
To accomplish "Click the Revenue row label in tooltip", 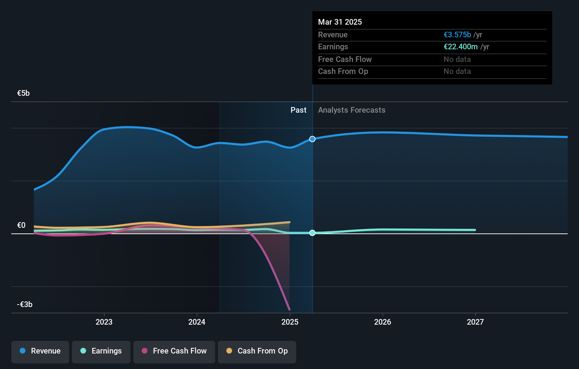I will point(333,35).
